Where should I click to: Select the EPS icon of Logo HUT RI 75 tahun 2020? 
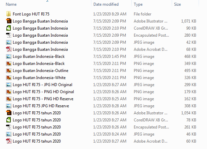(9, 127)
